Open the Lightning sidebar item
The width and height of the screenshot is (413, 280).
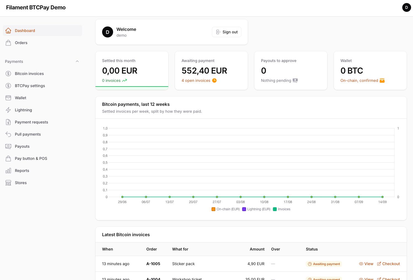click(x=42, y=110)
